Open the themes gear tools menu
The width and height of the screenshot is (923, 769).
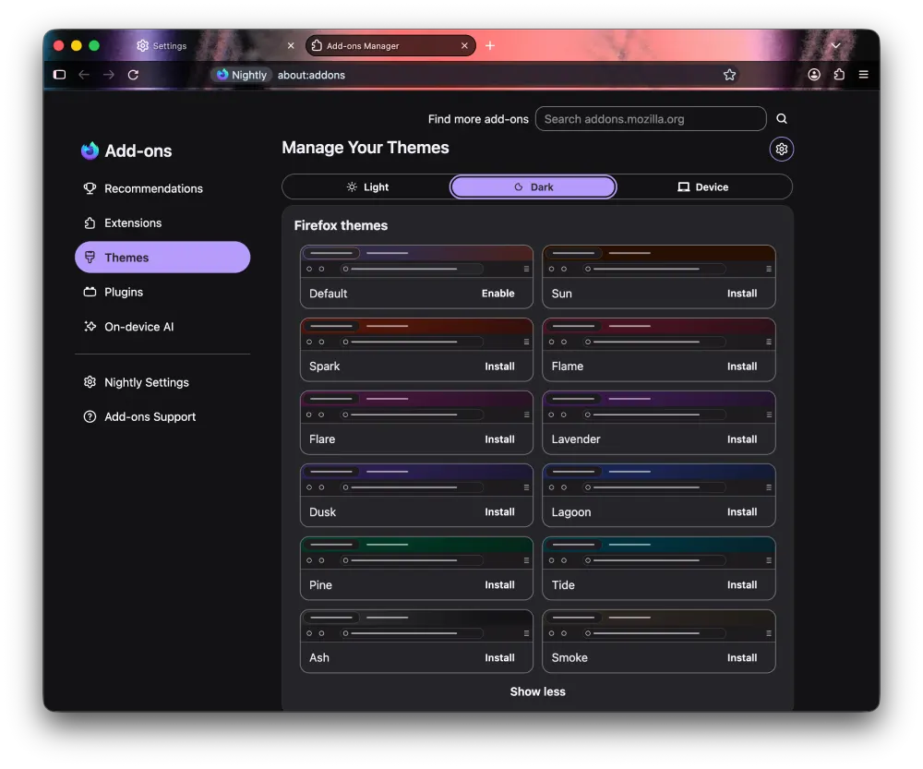[x=782, y=149]
